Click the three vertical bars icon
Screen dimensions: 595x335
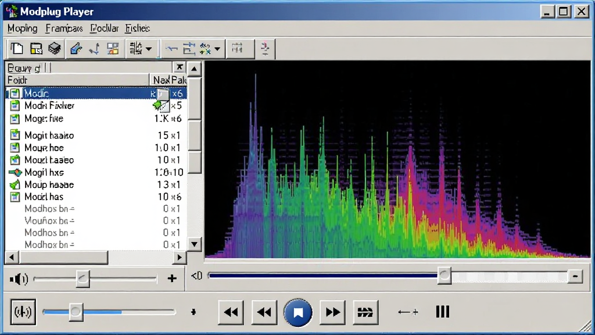(x=442, y=312)
